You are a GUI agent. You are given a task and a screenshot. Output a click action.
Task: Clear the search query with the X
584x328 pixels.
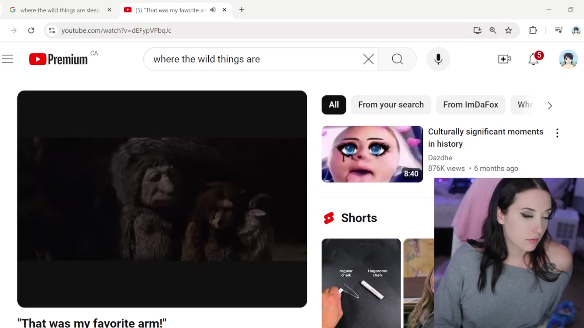click(x=368, y=59)
